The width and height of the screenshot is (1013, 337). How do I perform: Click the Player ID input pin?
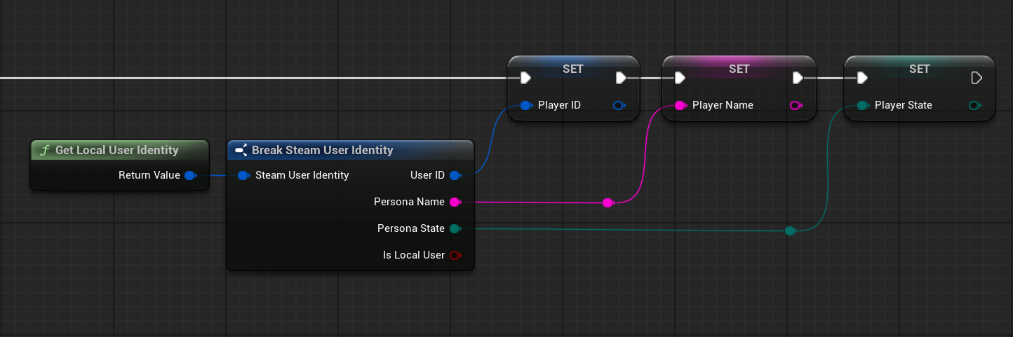(x=525, y=105)
